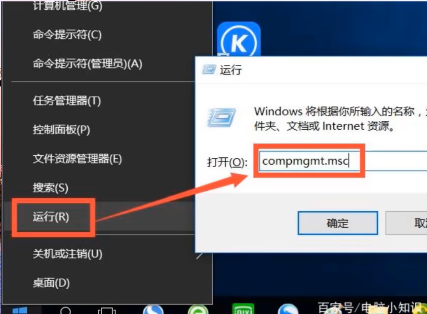Click the large Run icon beside the description

[221, 118]
